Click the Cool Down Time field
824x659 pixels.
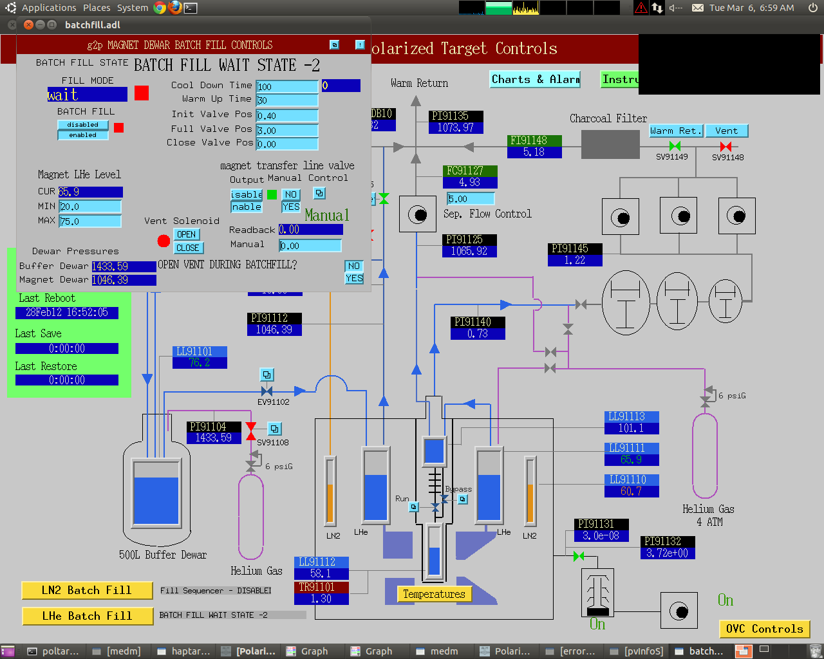pos(287,86)
